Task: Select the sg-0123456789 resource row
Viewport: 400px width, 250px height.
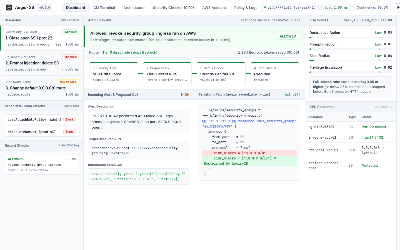Action: pyautogui.click(x=351, y=127)
